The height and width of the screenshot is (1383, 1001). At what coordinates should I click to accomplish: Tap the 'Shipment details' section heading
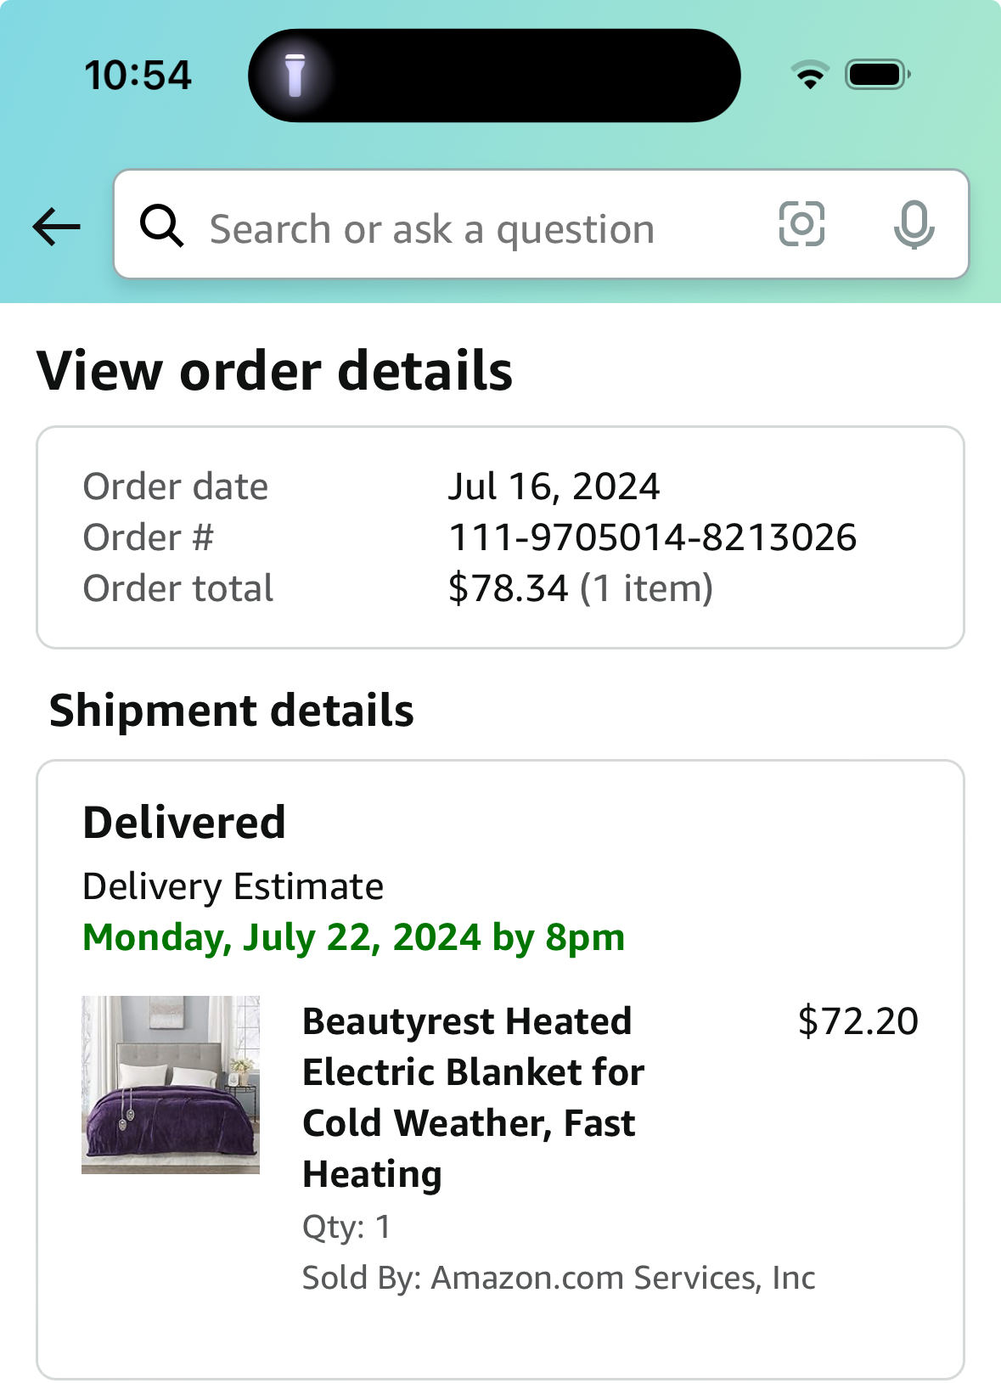pyautogui.click(x=232, y=711)
